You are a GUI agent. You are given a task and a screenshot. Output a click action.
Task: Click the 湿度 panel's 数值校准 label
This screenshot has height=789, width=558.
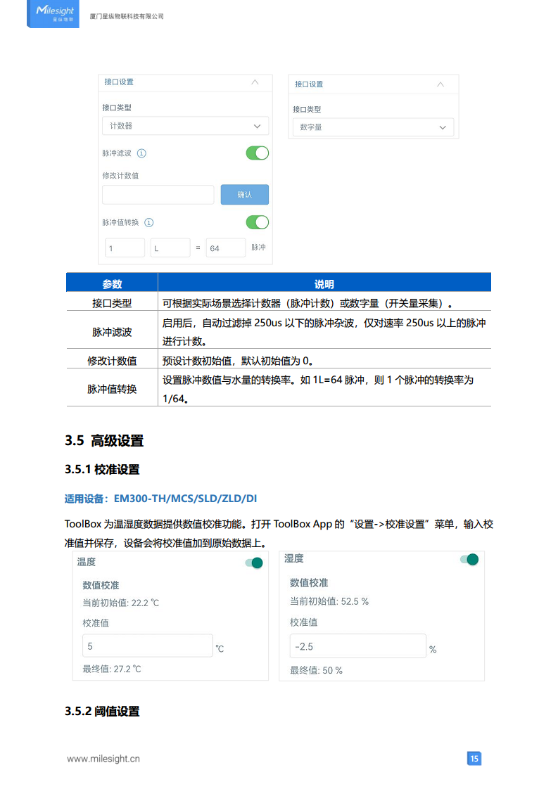click(309, 583)
